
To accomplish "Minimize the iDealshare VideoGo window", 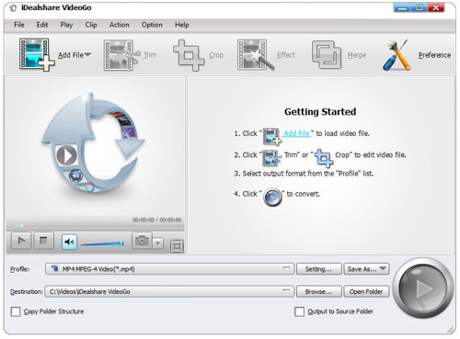I will pos(402,7).
